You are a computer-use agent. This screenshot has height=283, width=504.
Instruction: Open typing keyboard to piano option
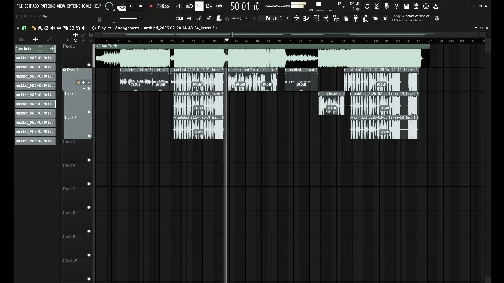pyautogui.click(x=179, y=18)
